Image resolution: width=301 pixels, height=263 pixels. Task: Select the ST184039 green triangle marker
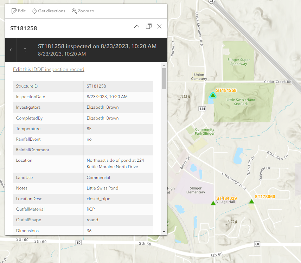(x=213, y=203)
